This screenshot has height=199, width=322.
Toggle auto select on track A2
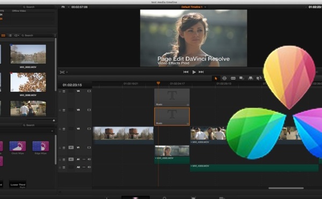point(64,167)
